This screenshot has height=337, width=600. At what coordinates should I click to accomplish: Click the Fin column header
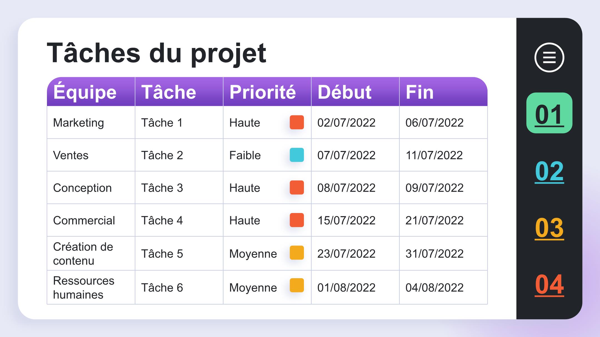click(444, 92)
